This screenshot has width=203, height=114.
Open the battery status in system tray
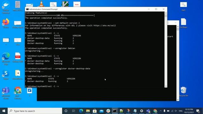point(168,111)
